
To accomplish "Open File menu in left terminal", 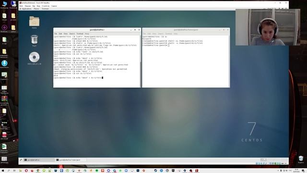I will 56,34.
